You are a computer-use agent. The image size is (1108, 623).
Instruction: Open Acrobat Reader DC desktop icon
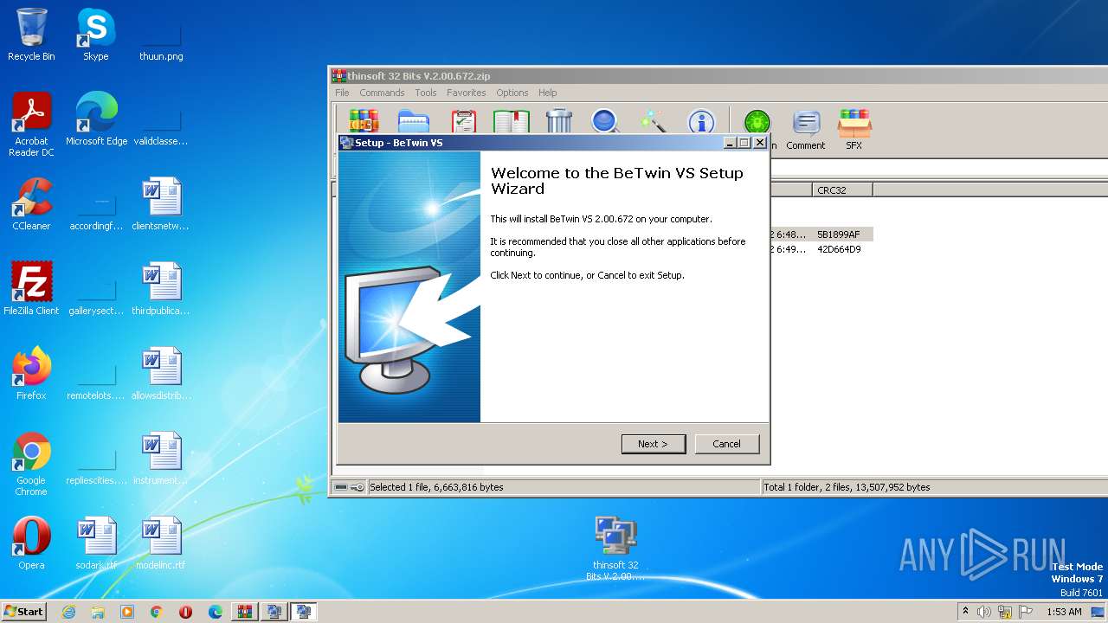(x=31, y=125)
